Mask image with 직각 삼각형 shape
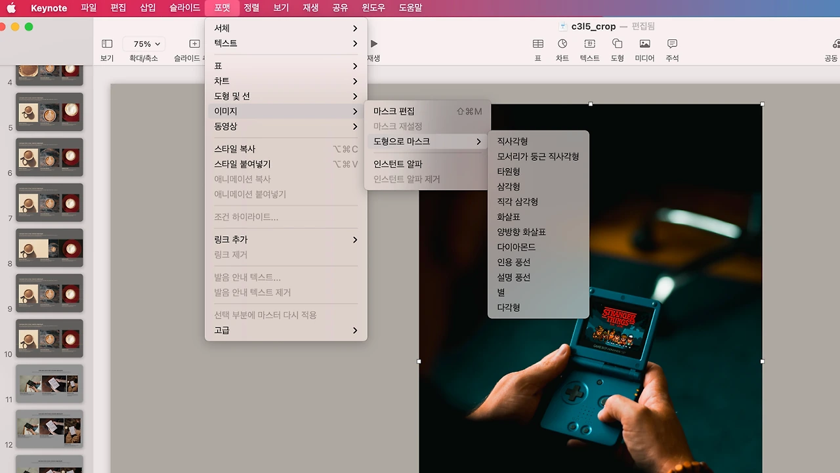Image resolution: width=840 pixels, height=473 pixels. click(538, 202)
